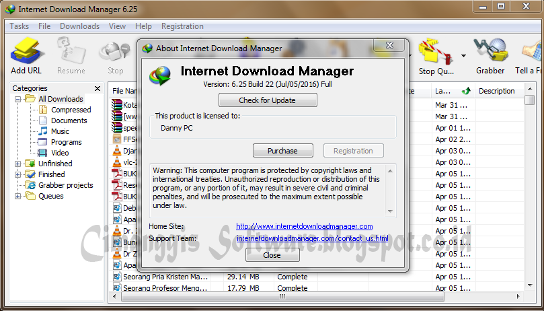
Task: Collapse the All Downloads tree node
Action: pos(17,99)
